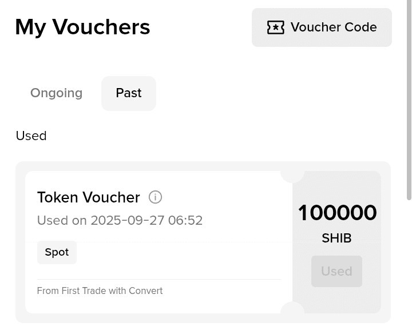Click the ticket icon in Voucher Code
This screenshot has width=412, height=334.
275,27
